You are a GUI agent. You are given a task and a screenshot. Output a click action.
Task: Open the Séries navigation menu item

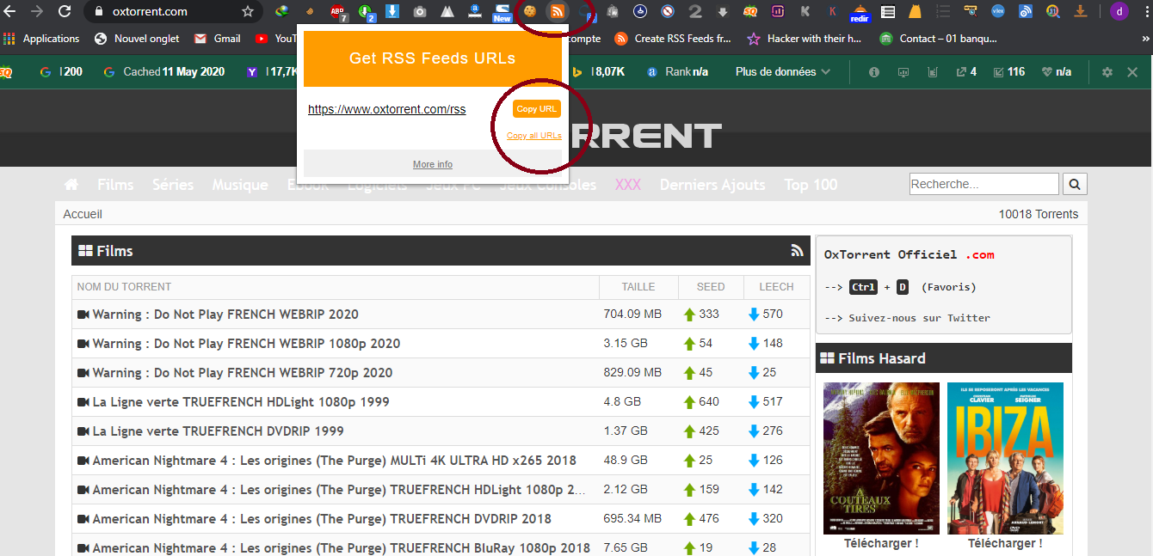pyautogui.click(x=173, y=185)
